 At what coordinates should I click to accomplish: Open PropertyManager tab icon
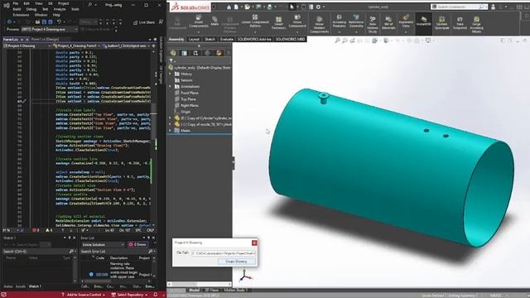184,53
